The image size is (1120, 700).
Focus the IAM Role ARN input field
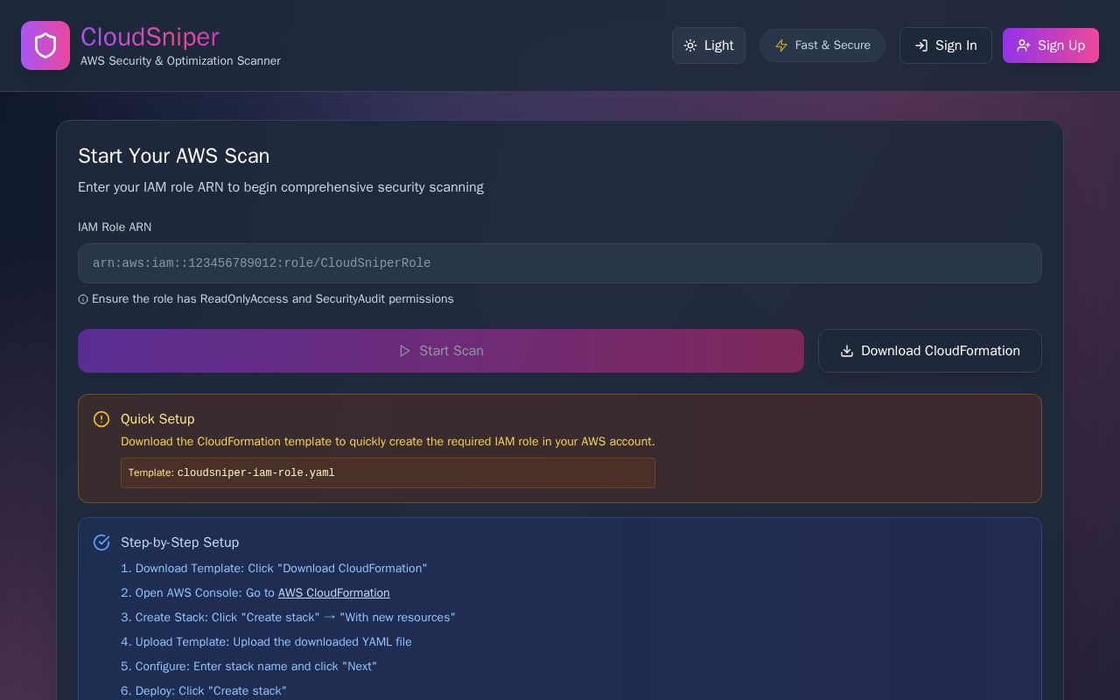[560, 263]
